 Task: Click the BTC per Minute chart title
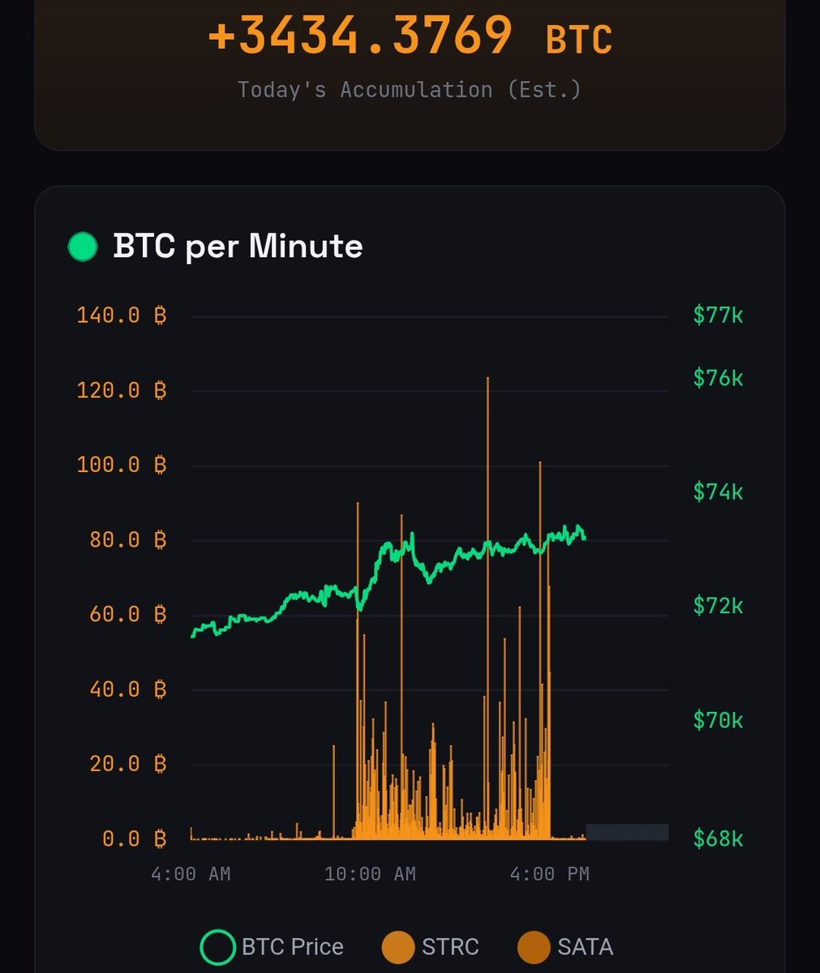pyautogui.click(x=238, y=246)
